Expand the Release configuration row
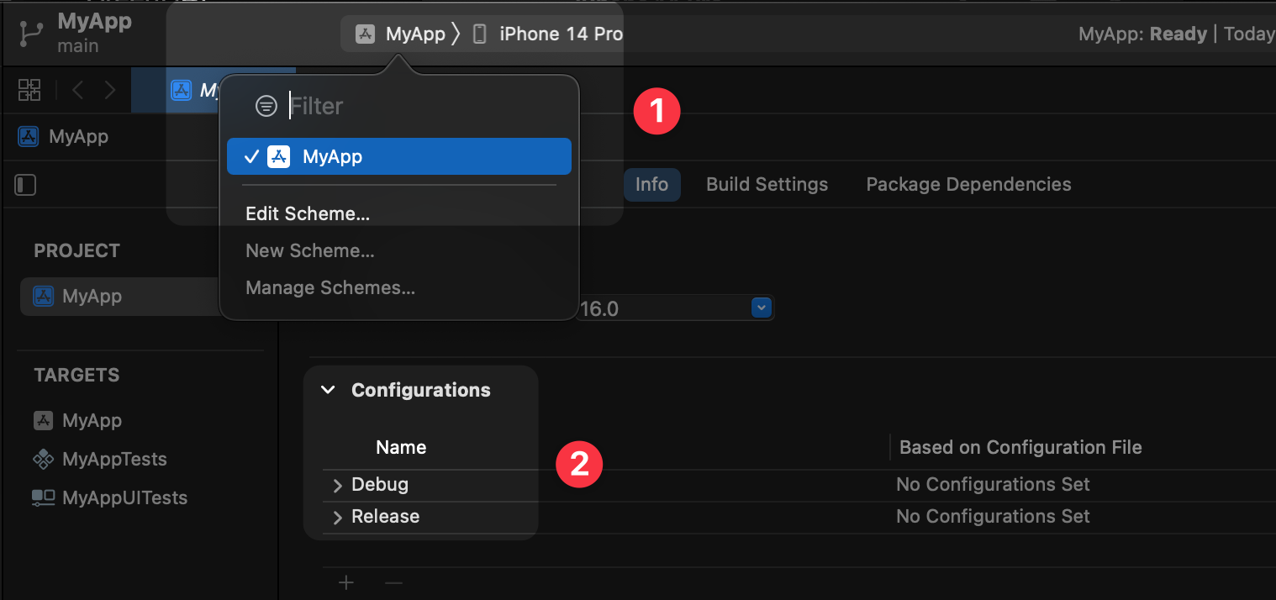The image size is (1276, 600). tap(338, 518)
